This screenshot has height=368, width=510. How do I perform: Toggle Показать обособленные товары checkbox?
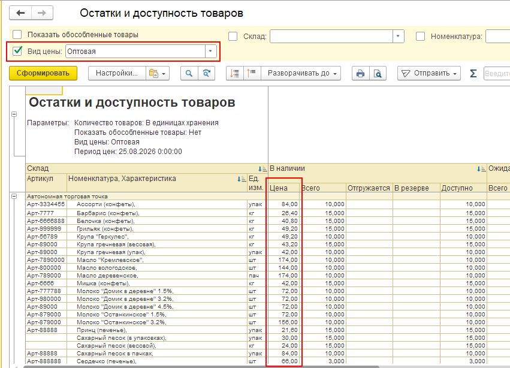[17, 35]
